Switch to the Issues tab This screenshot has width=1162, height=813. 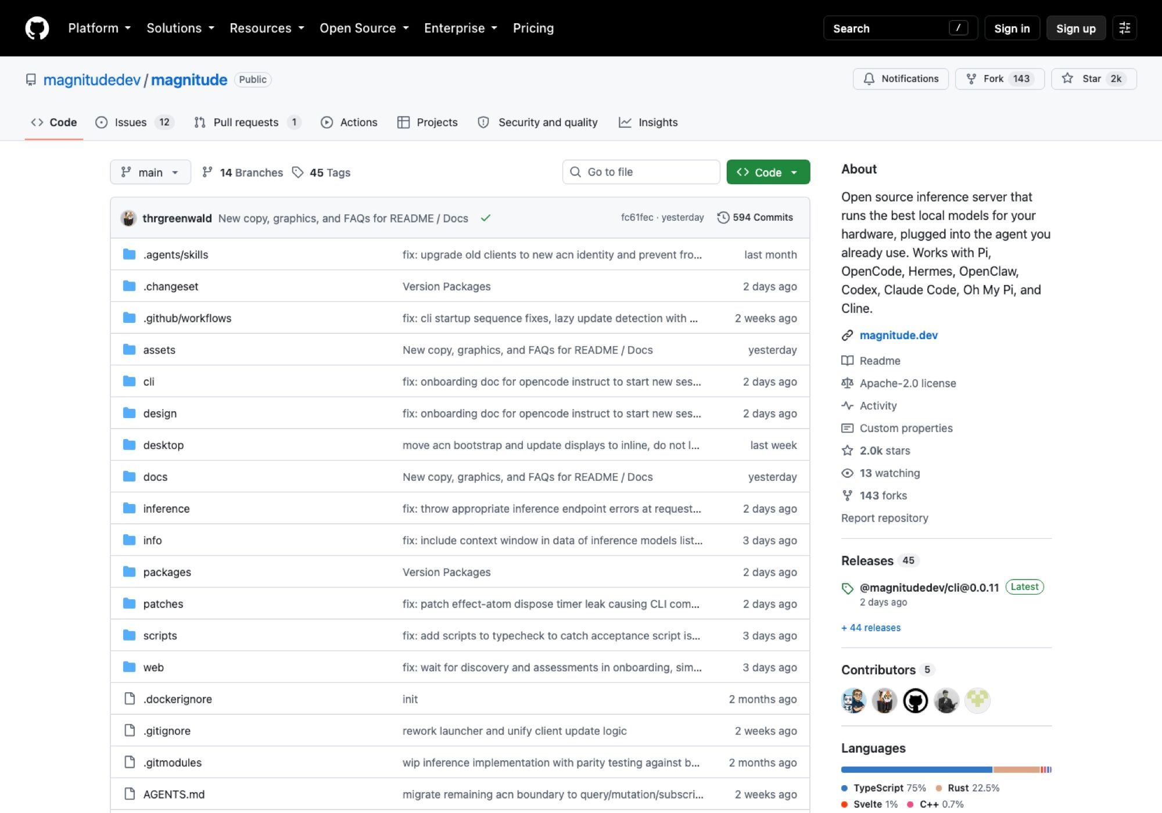[x=135, y=122]
